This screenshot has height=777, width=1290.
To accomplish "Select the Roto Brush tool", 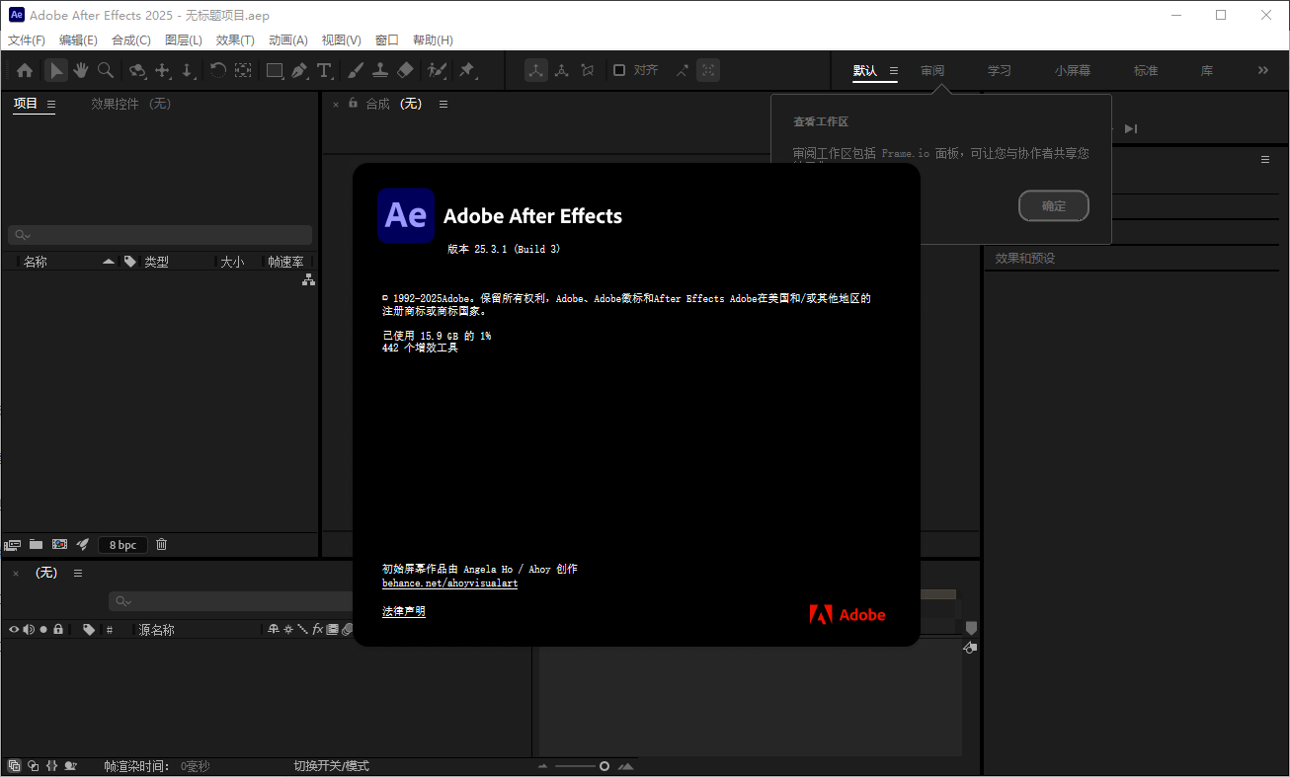I will click(x=437, y=70).
